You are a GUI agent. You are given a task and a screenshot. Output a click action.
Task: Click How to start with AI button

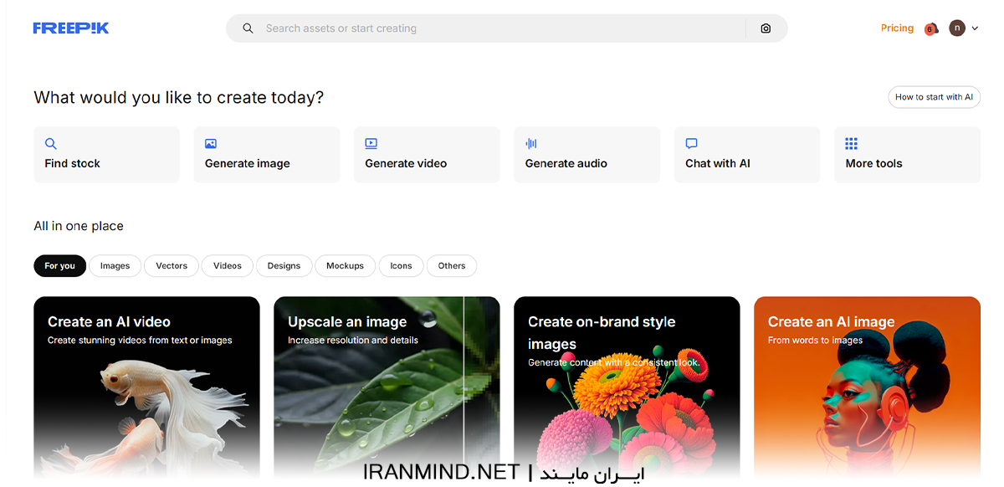(x=934, y=97)
